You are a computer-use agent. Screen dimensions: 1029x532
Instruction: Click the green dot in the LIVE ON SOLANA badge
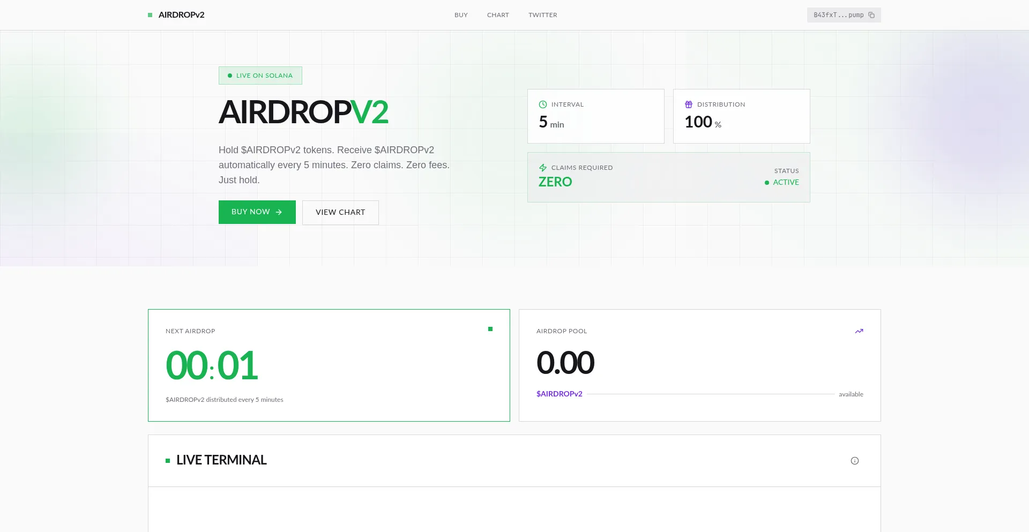coord(230,76)
